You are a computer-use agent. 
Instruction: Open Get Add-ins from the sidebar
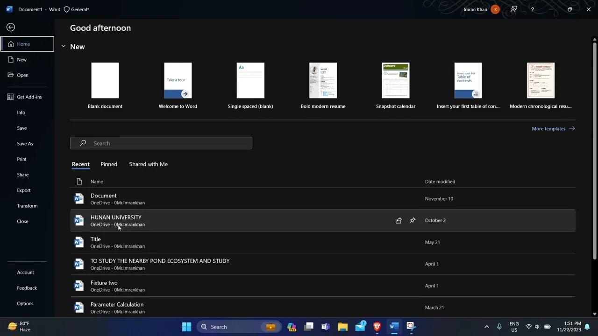tap(29, 97)
